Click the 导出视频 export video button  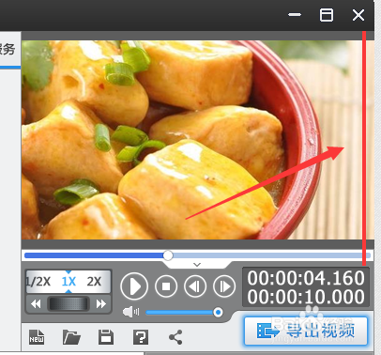click(x=306, y=331)
